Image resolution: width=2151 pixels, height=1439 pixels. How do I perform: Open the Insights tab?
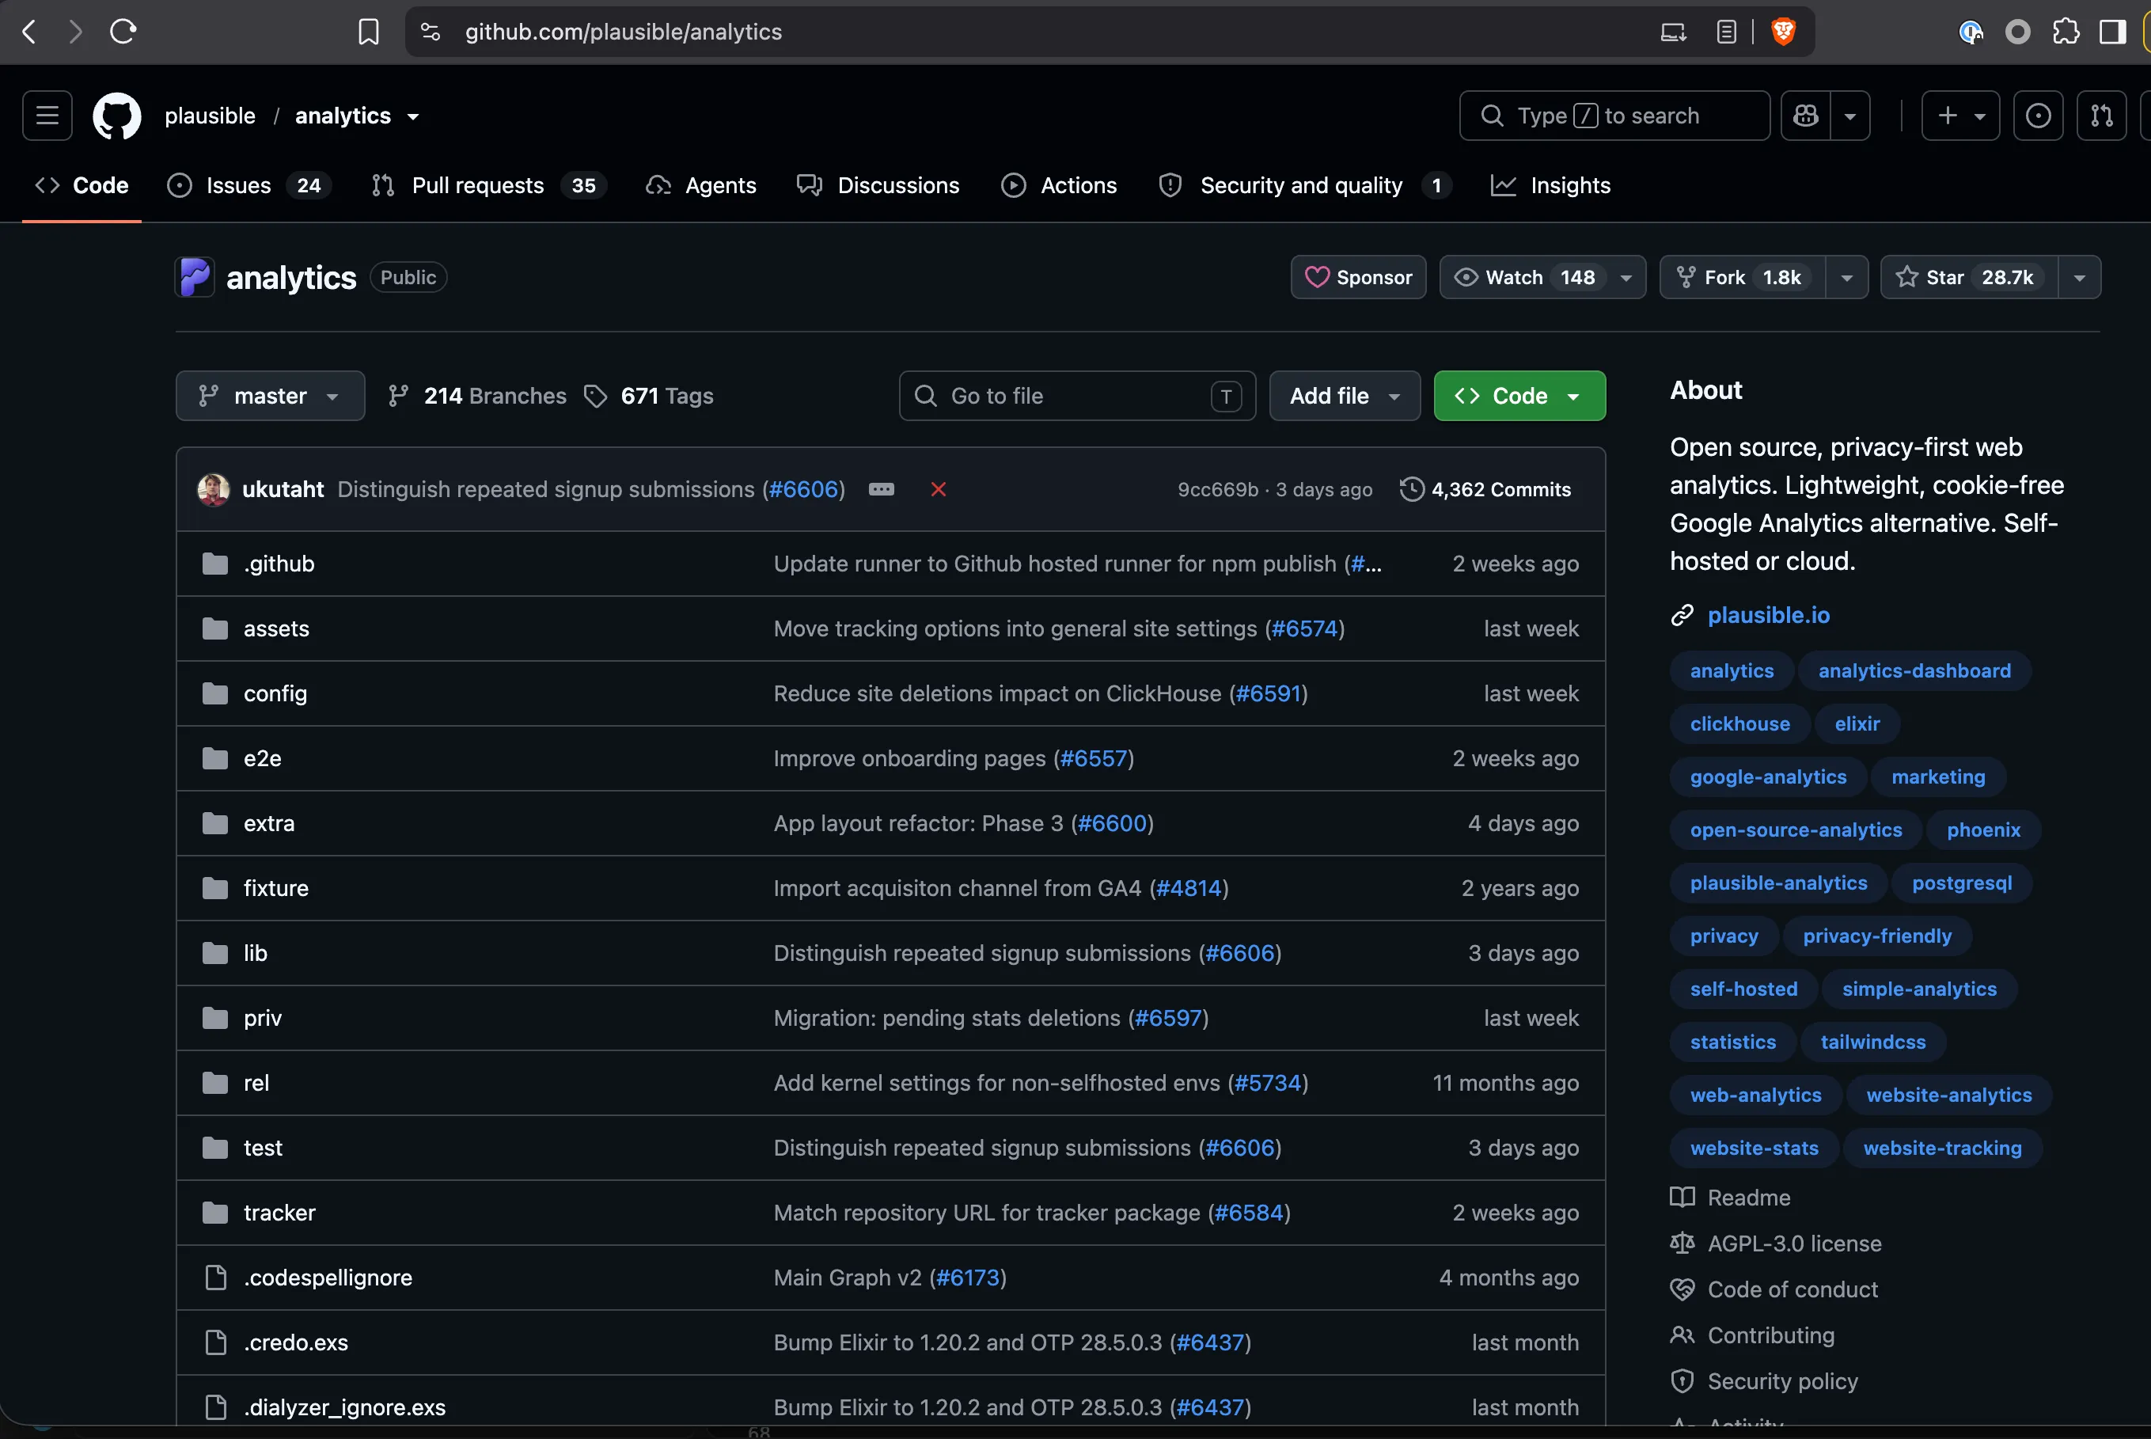click(1551, 185)
